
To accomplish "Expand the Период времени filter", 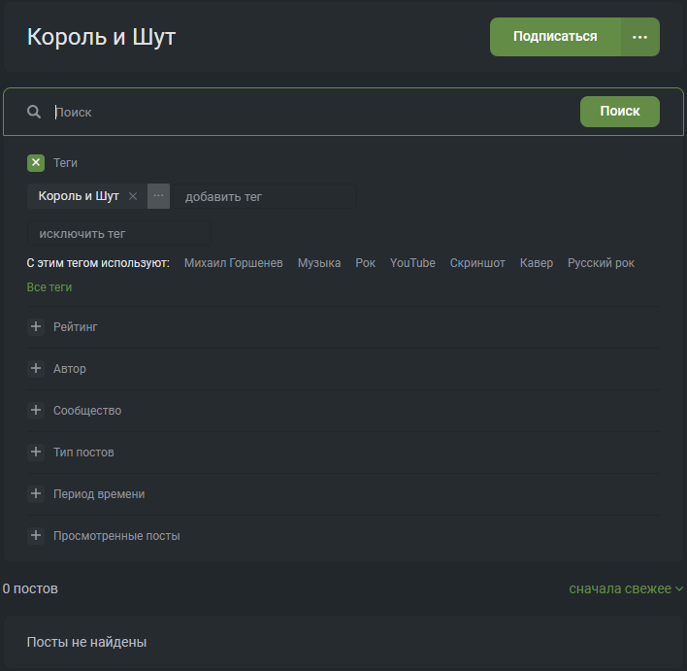I will 36,494.
